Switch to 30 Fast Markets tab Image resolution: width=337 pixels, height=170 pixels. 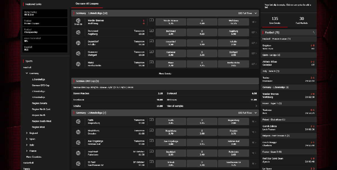click(x=302, y=20)
